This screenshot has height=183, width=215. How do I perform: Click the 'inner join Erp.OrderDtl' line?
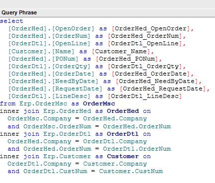(75, 134)
